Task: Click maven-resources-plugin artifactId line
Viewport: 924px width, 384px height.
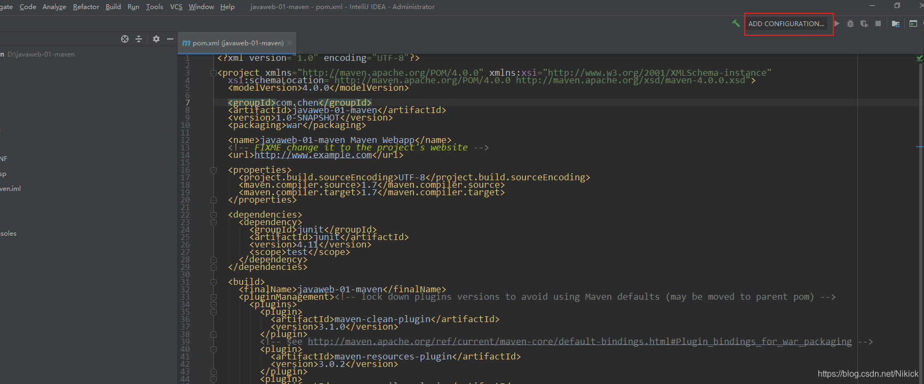Action: pos(396,357)
